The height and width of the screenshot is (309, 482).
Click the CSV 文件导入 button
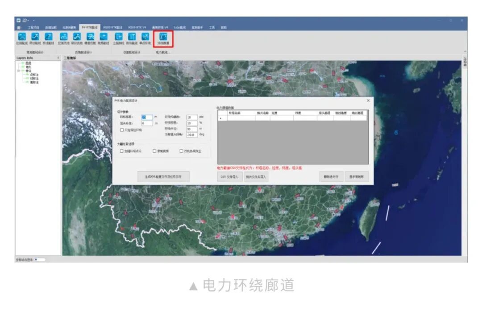click(x=229, y=177)
